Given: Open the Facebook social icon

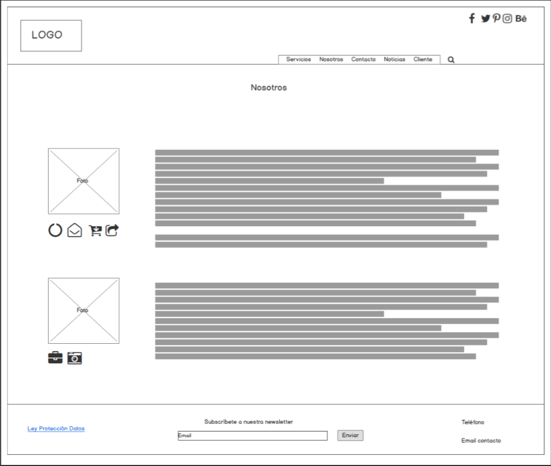Looking at the screenshot, I should (x=472, y=18).
